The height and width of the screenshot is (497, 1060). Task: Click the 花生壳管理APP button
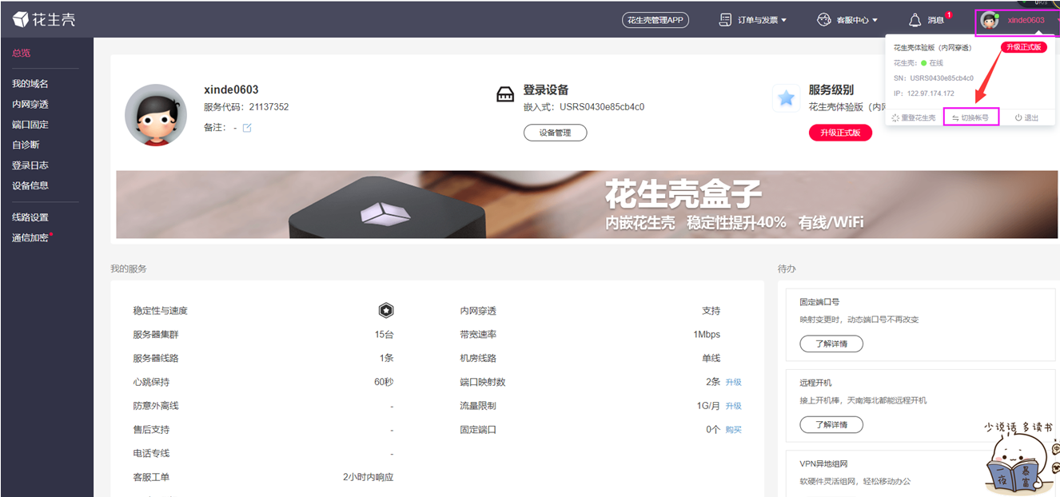pyautogui.click(x=655, y=20)
